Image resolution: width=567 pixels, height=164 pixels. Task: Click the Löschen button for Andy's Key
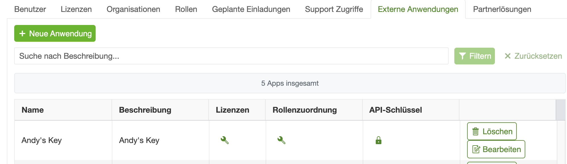pos(492,131)
